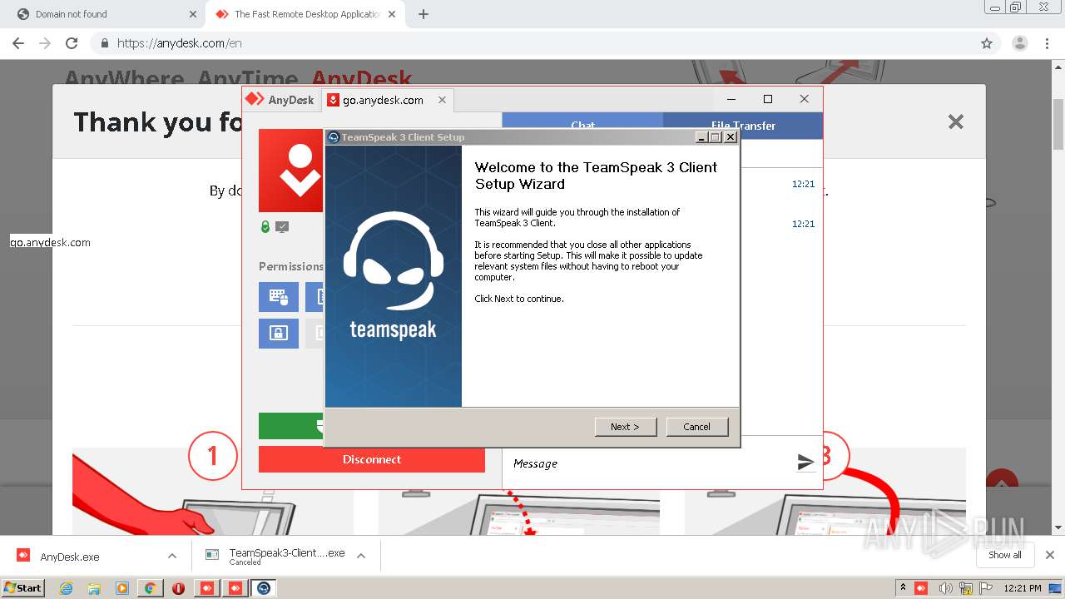The width and height of the screenshot is (1065, 599).
Task: Launch Internet Explorer from taskbar
Action: [x=66, y=588]
